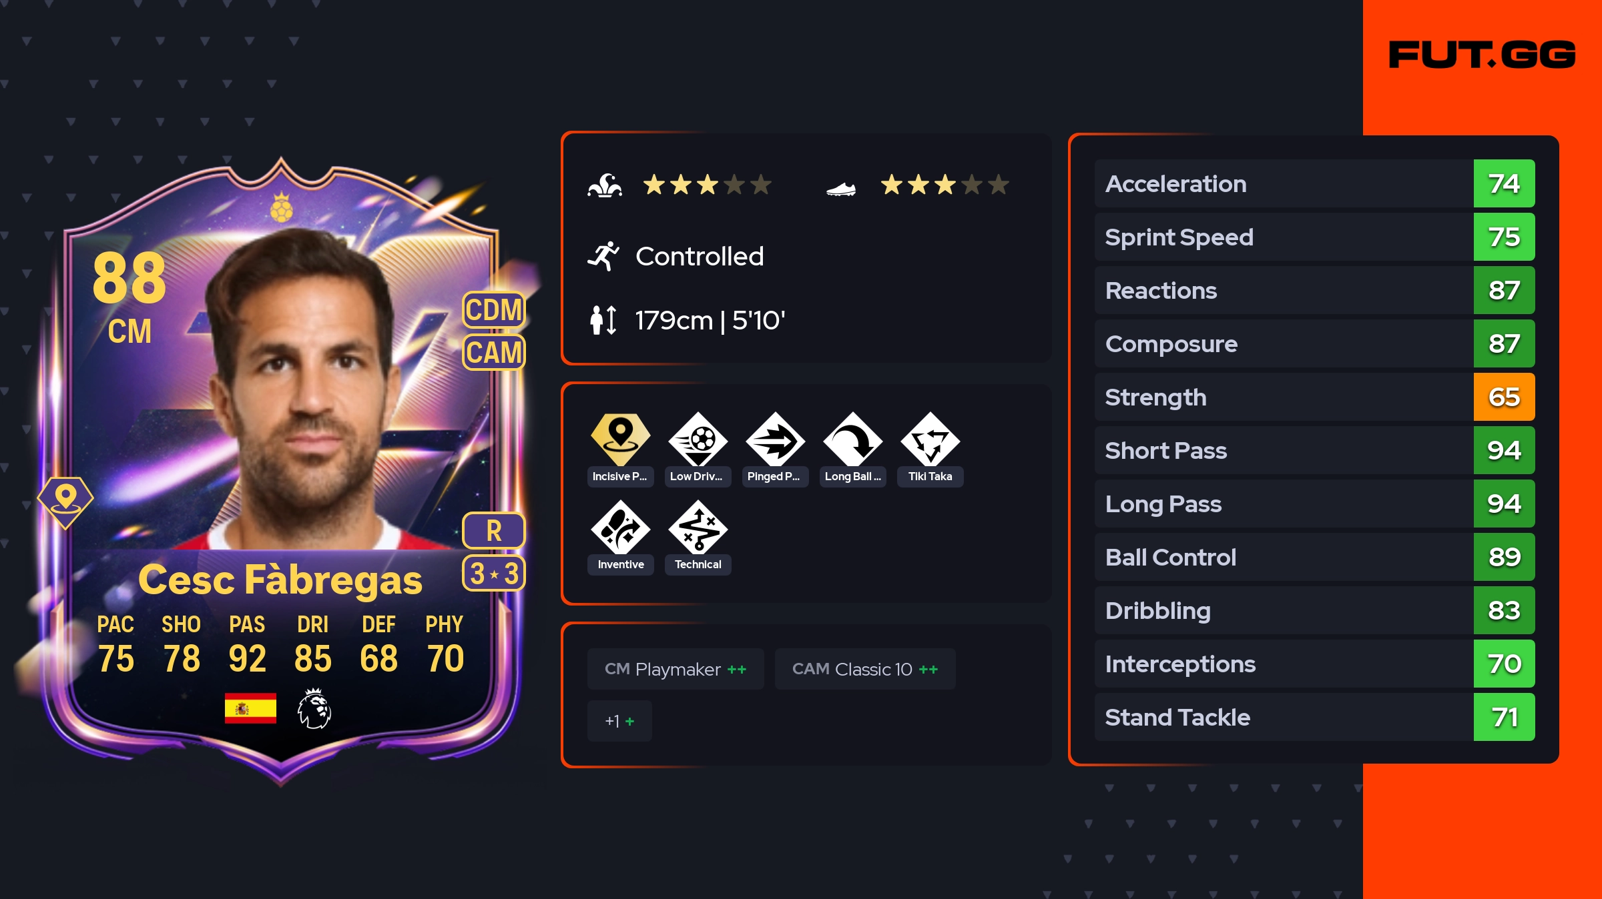
Task: Click the orange Strength 65 rating box
Action: (1504, 397)
